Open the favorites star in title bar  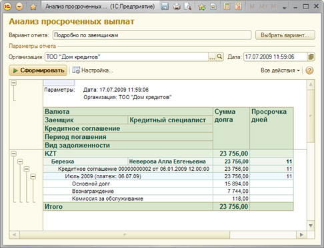(x=33, y=7)
